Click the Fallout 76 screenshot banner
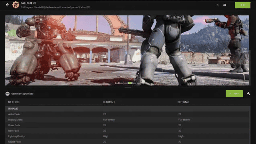256x144 pixels. (127, 50)
